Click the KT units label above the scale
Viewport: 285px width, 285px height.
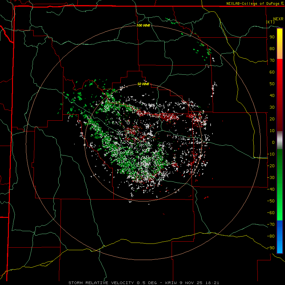coord(270,22)
